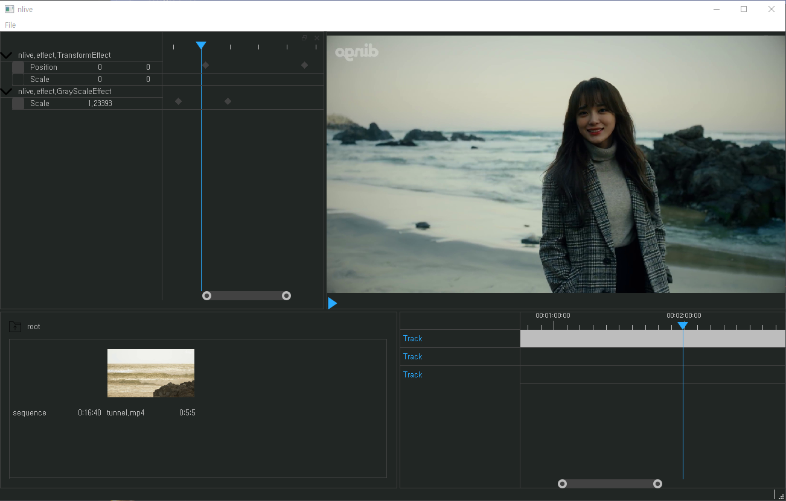Maximize the nlive window

point(744,9)
